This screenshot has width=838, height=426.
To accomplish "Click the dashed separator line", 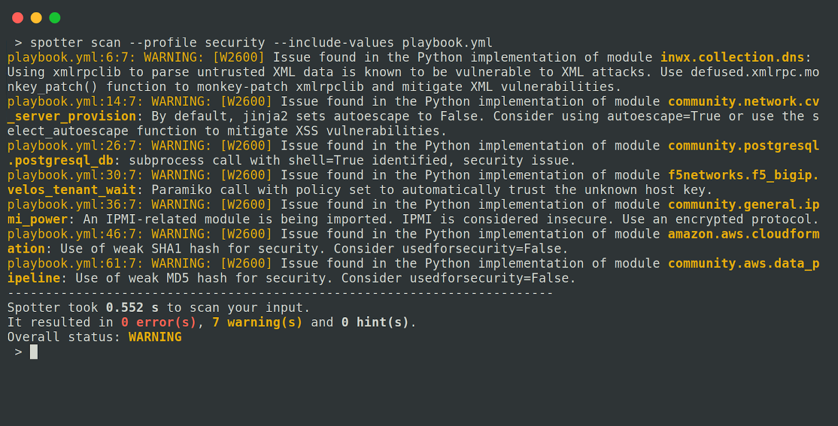I will coord(280,293).
